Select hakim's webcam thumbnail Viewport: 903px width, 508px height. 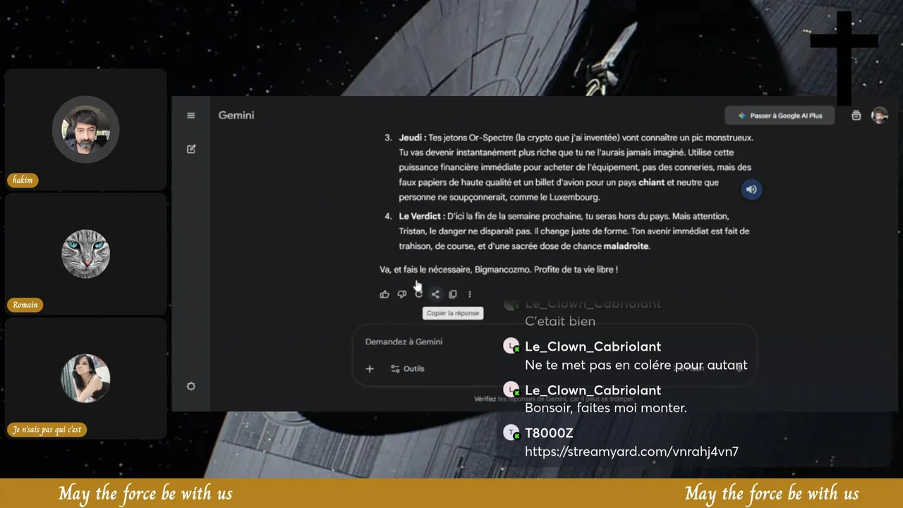[85, 130]
